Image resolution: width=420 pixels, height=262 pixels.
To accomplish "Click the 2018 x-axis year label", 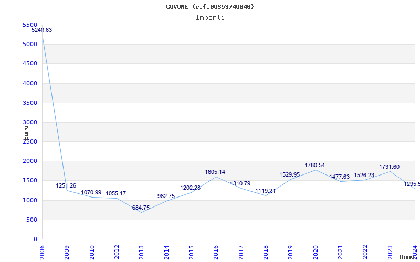I will click(266, 253).
